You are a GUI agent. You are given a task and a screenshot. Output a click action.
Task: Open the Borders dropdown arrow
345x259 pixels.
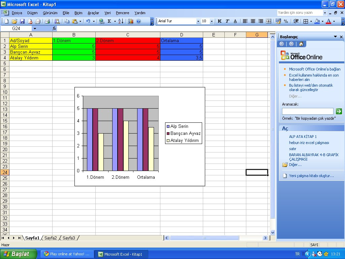click(310, 21)
